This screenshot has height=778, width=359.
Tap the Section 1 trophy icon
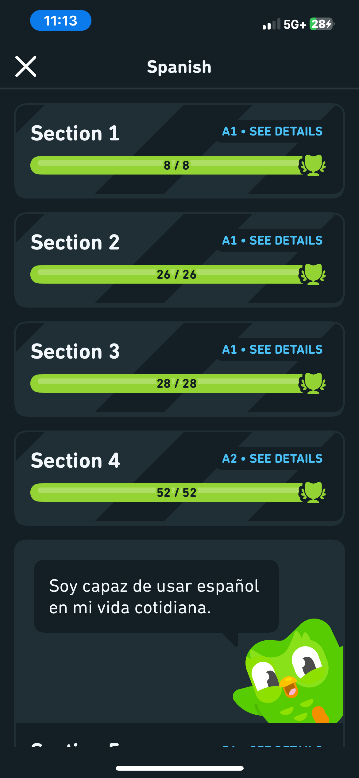click(x=313, y=165)
